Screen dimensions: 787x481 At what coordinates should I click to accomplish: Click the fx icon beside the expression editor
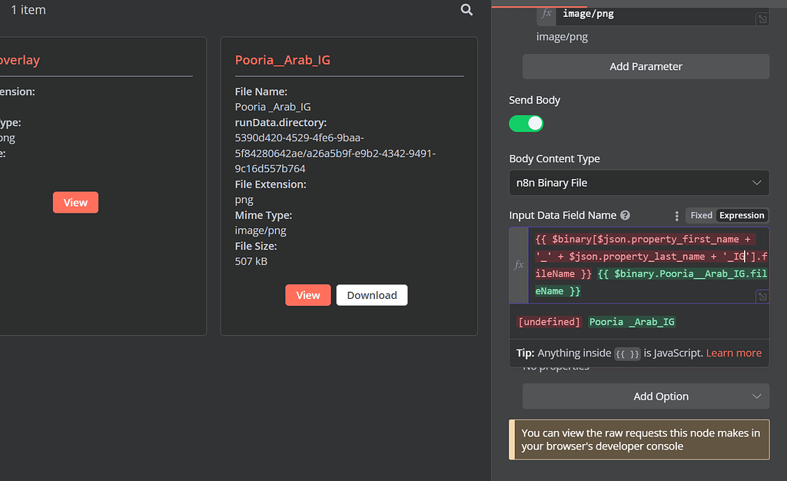519,265
